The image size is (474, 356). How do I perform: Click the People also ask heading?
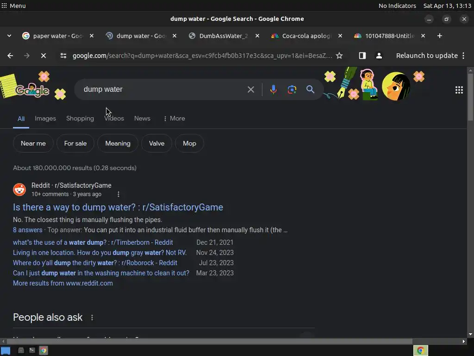(x=48, y=318)
